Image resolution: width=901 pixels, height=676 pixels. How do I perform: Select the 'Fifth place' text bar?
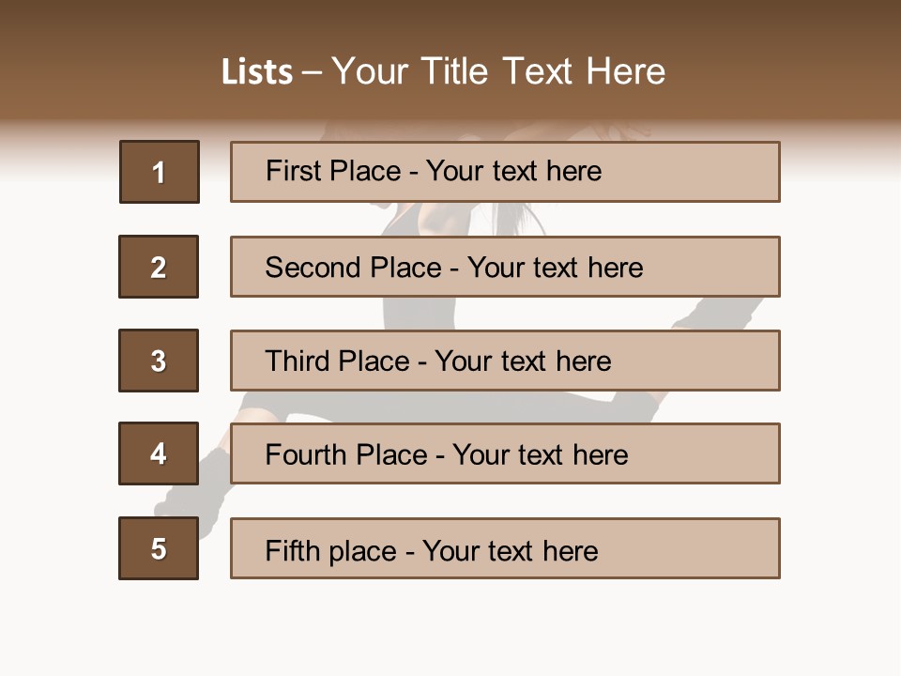click(x=505, y=548)
